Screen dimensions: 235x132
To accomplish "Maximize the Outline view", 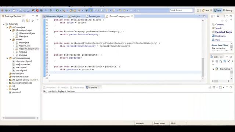I will click(x=231, y=57).
